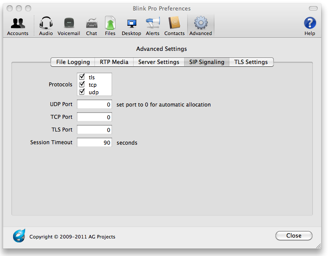Viewport: 330px width, 256px height.
Task: Uncheck the tcp protocol checkbox
Action: coord(82,85)
